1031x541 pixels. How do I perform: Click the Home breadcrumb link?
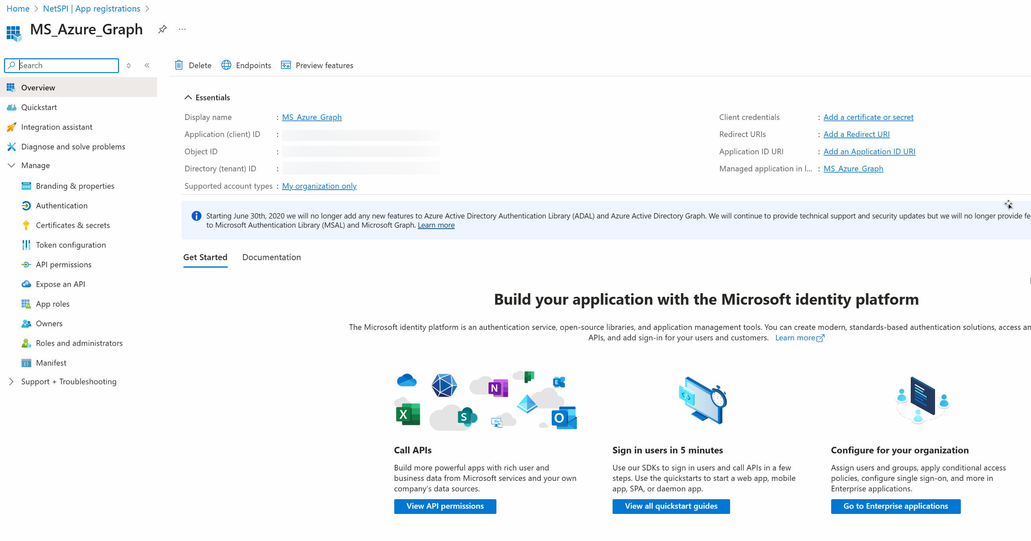(18, 8)
